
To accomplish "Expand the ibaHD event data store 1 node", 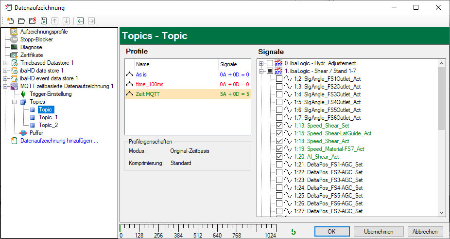I will [5, 78].
